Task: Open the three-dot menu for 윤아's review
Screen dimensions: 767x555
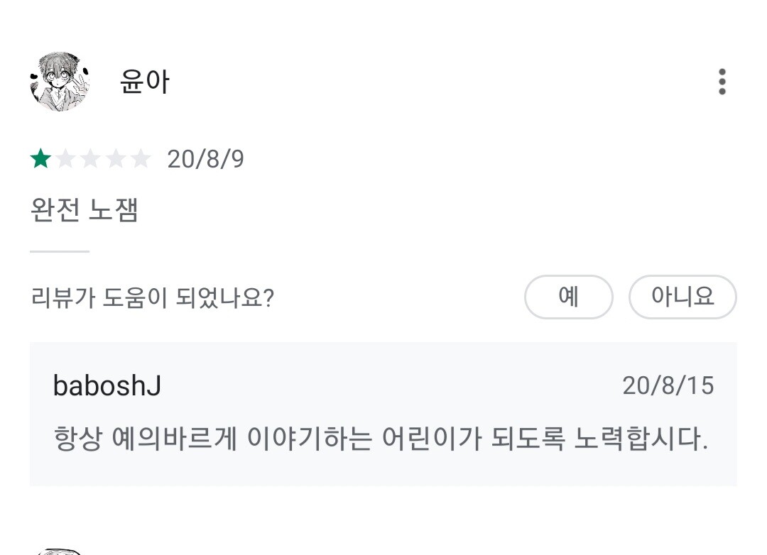Action: 722,82
